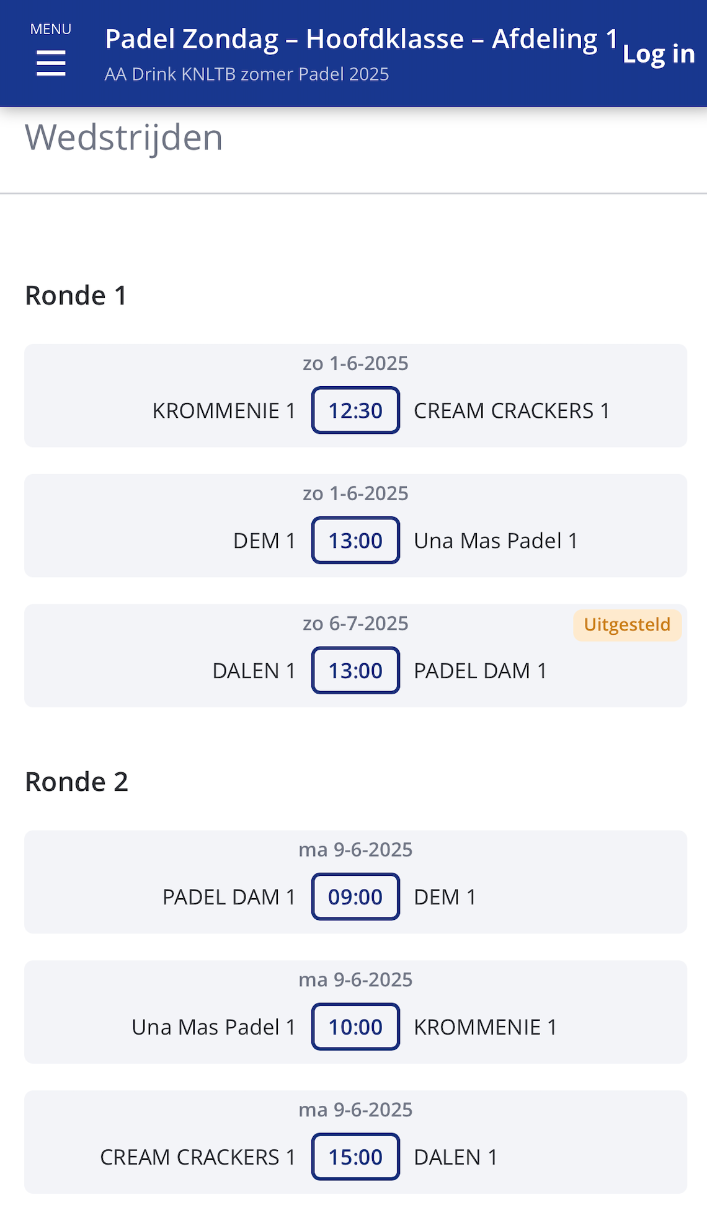Click the AA Drink KNLTB zomer Padel 2025 subtitle

tap(247, 74)
